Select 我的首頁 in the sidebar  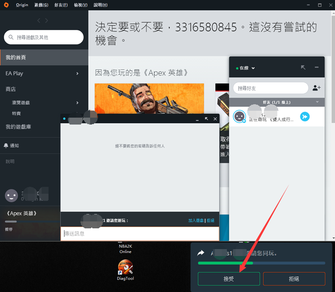coord(44,57)
